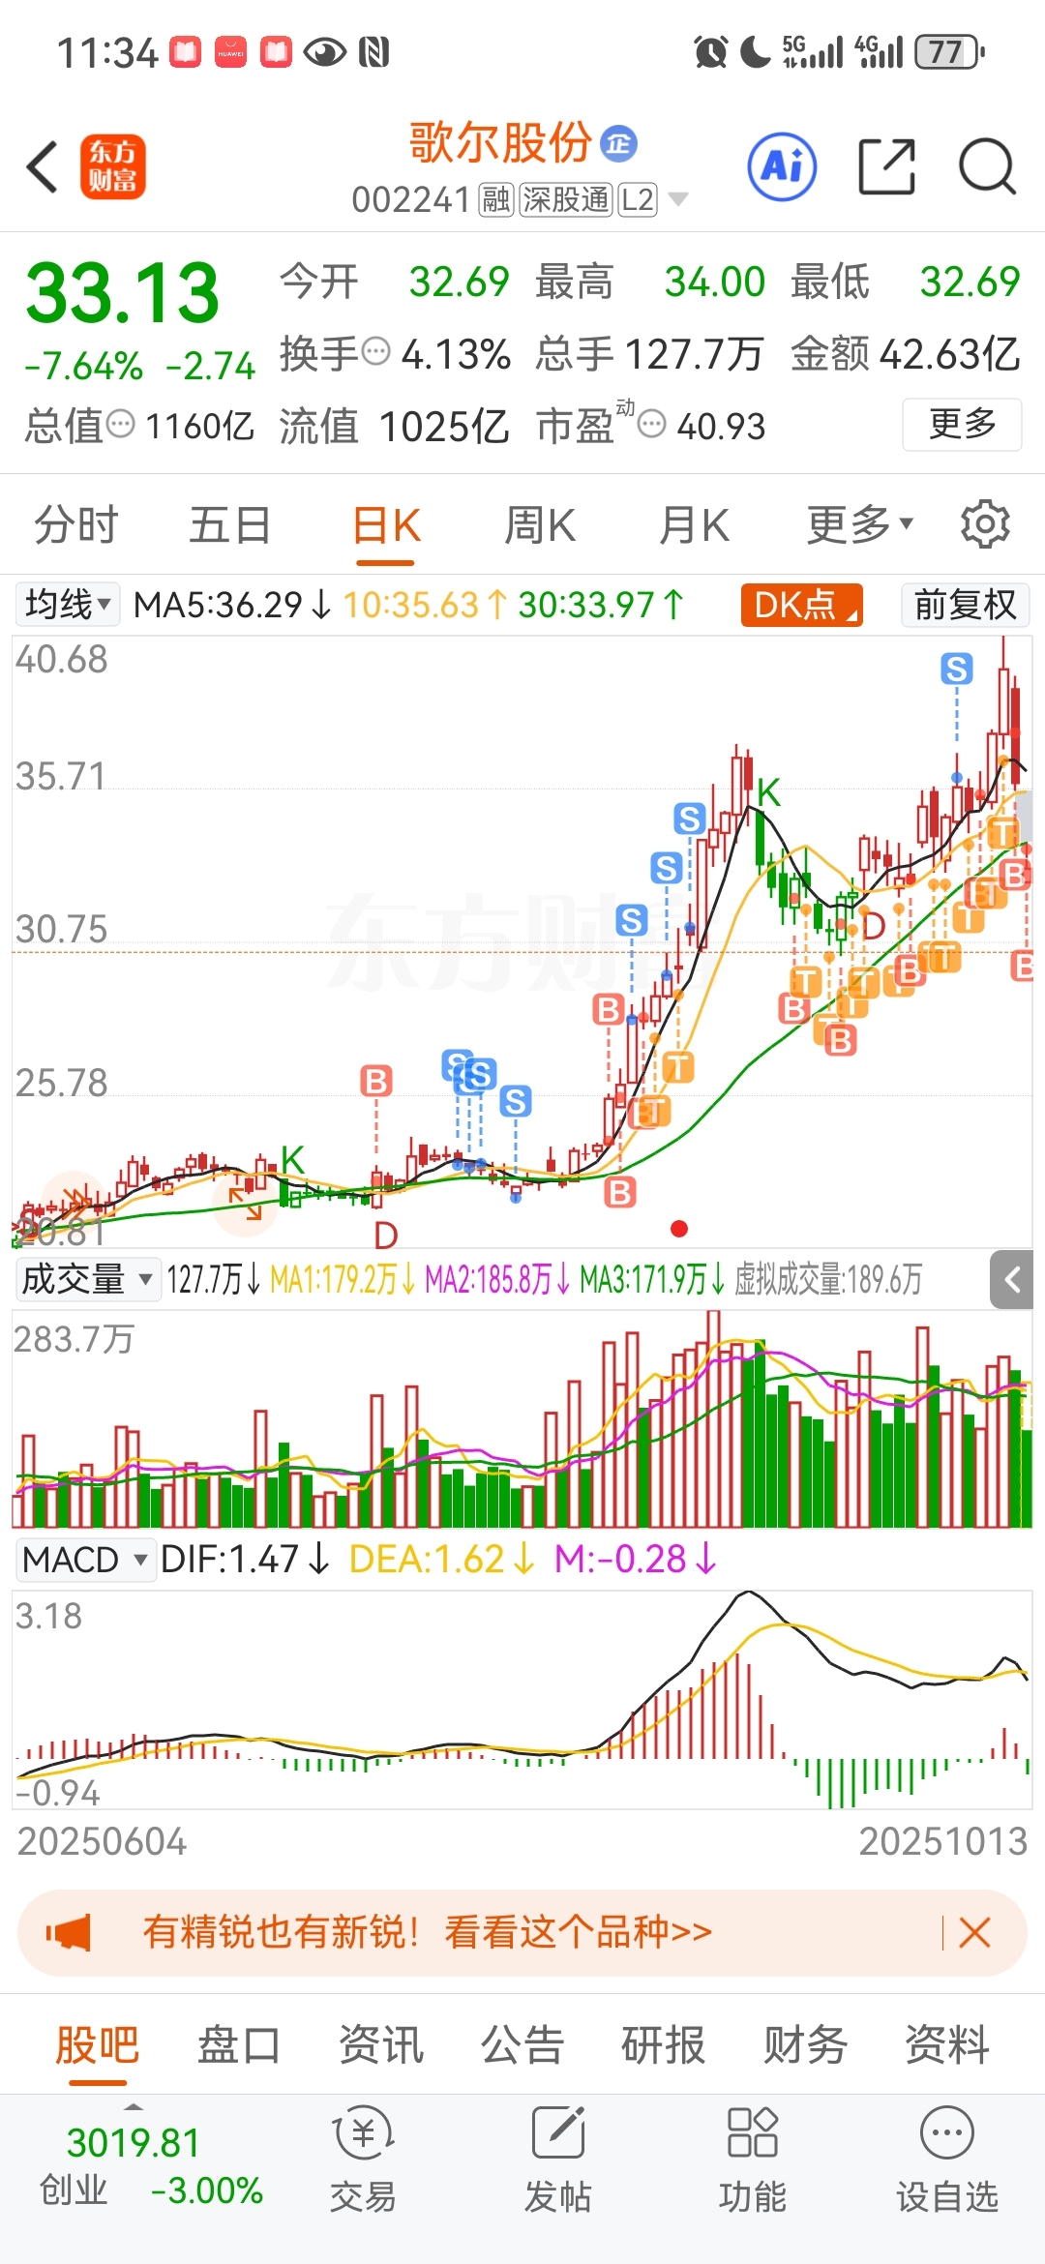The height and width of the screenshot is (2264, 1045).
Task: Open the 财务 tab
Action: pos(805,2045)
